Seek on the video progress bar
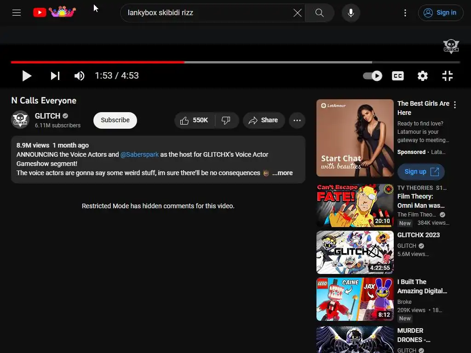The image size is (471, 353). click(235, 62)
